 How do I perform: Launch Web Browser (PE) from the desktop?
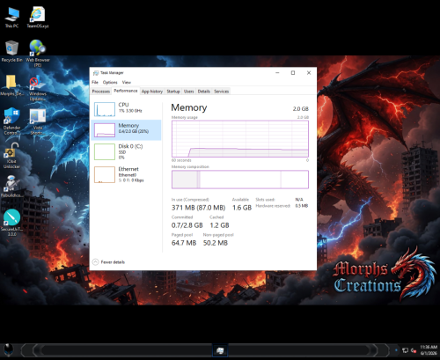pyautogui.click(x=38, y=54)
